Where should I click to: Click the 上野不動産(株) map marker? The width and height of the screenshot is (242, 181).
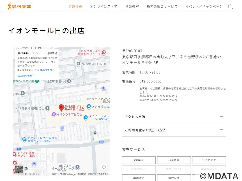[x=69, y=81]
